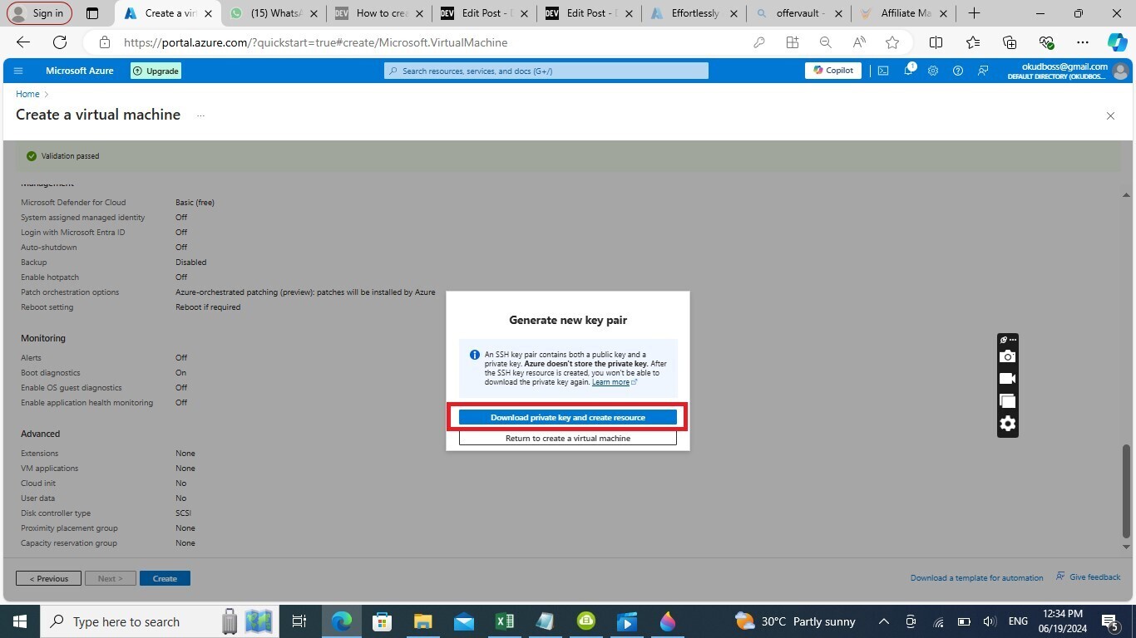
Task: Switch to the offervault browser tab
Action: click(798, 13)
